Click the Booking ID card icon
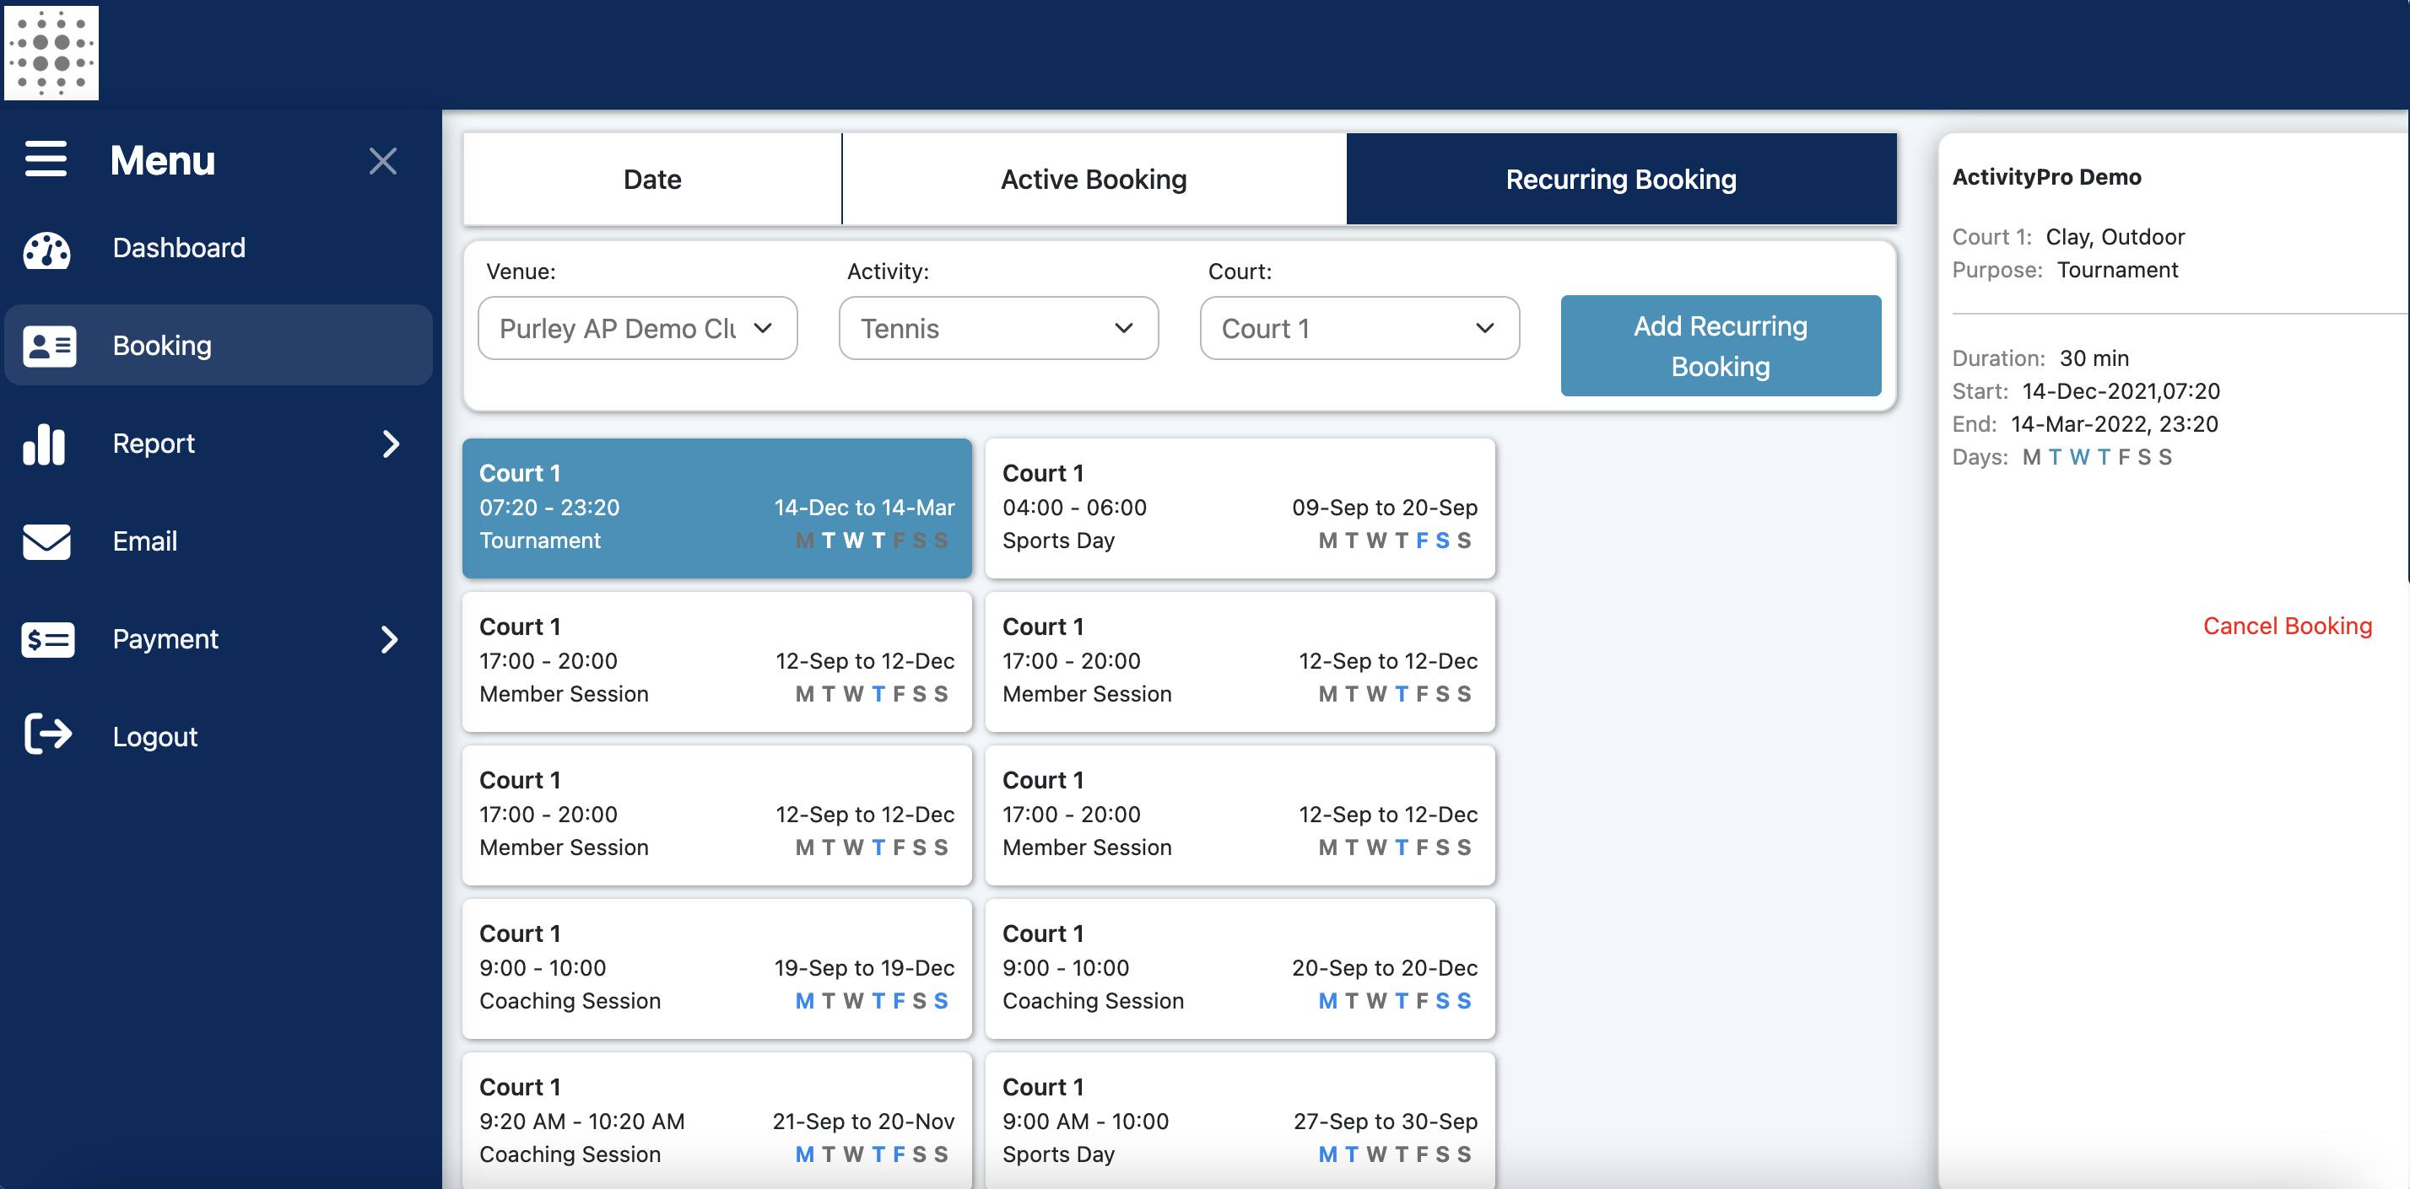Image resolution: width=2410 pixels, height=1189 pixels. coord(50,346)
